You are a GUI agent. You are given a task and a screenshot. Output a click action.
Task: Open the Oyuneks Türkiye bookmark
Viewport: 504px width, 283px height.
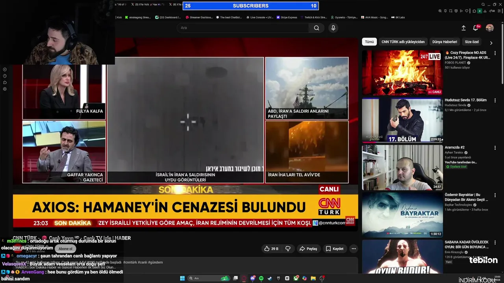pyautogui.click(x=344, y=17)
